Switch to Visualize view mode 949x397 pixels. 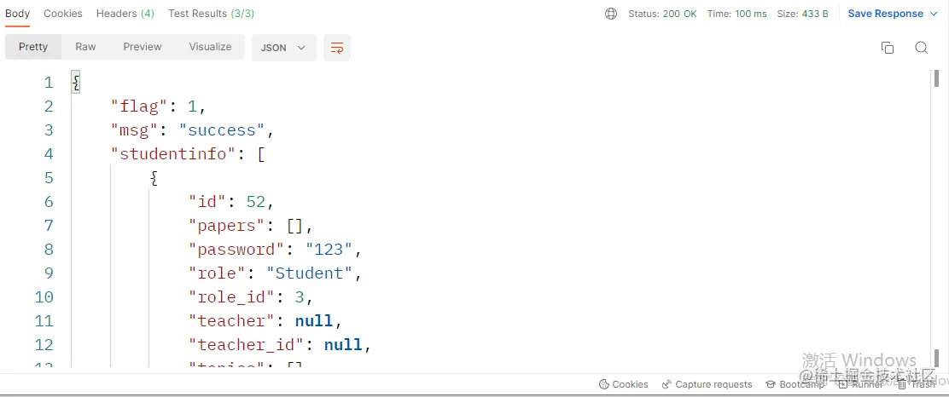coord(210,47)
